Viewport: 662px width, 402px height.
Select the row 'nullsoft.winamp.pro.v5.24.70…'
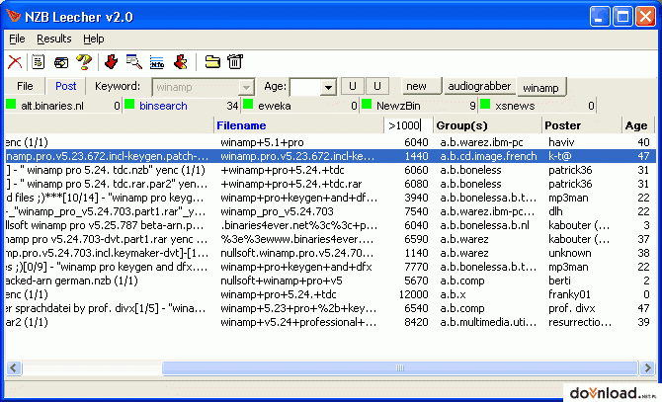331,253
